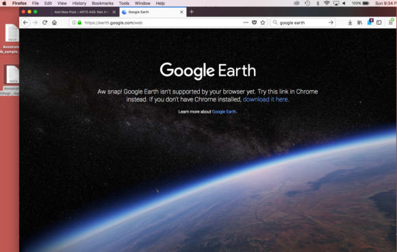
Task: Open the Bookmarks menu
Action: [103, 3]
